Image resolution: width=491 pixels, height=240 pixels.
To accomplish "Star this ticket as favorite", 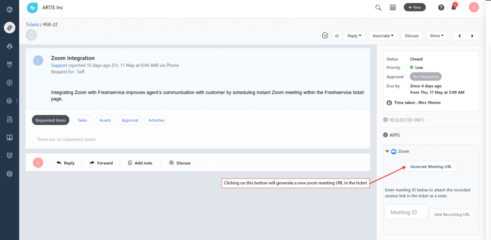I will click(x=337, y=36).
